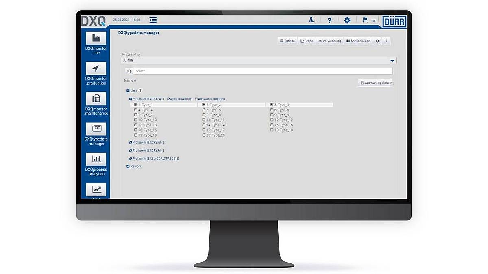Image resolution: width=488 pixels, height=274 pixels.
Task: Click the DXQ logo
Action: 93,21
